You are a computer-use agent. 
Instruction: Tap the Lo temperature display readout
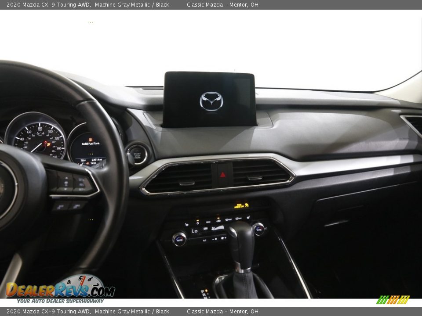[194, 231]
